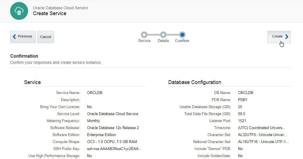Click the Bring Your Own License value 'No'

coord(89,107)
